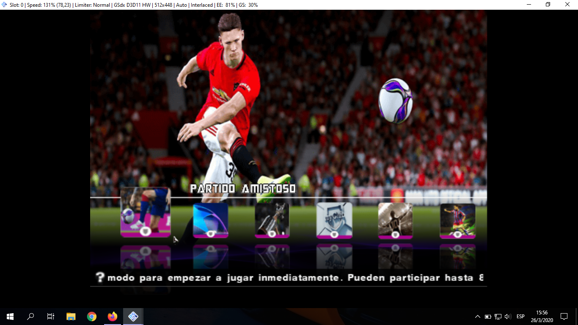Minimize the PCSX2 emulator window
The width and height of the screenshot is (578, 325).
[x=529, y=4]
